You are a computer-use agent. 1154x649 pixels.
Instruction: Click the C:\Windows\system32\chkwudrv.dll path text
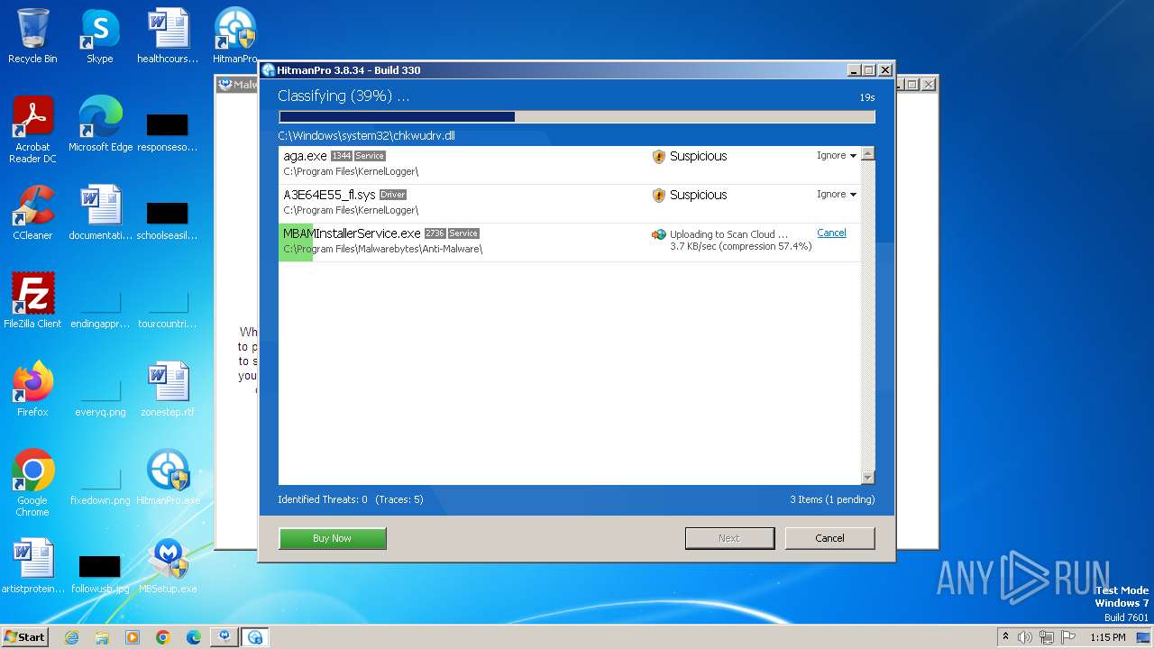(366, 136)
